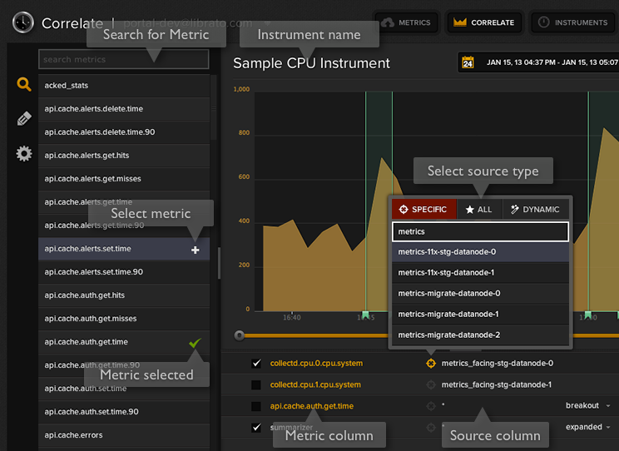Image resolution: width=619 pixels, height=451 pixels.
Task: Click the search metrics input field
Action: [x=124, y=59]
